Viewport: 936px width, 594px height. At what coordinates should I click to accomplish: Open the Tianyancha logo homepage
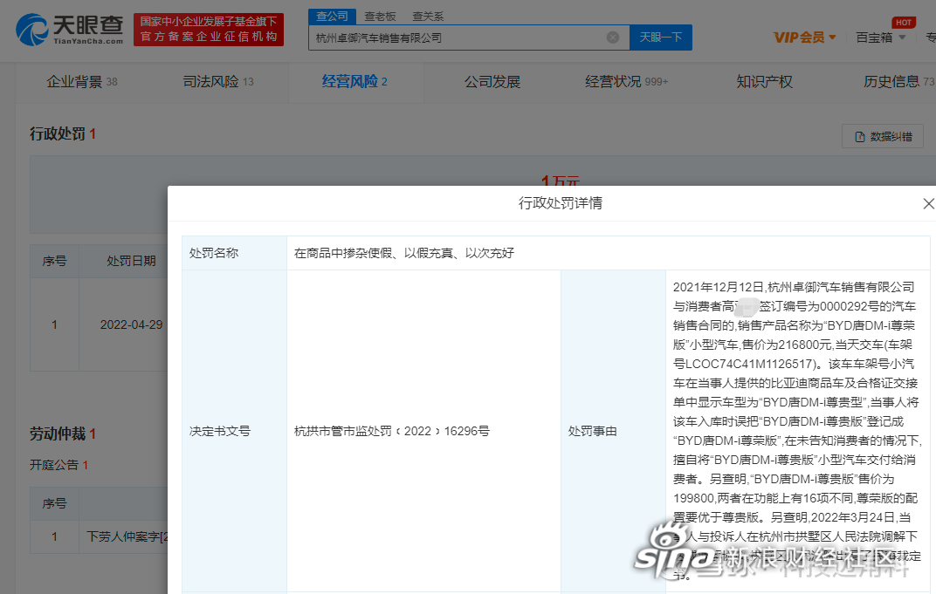(69, 30)
